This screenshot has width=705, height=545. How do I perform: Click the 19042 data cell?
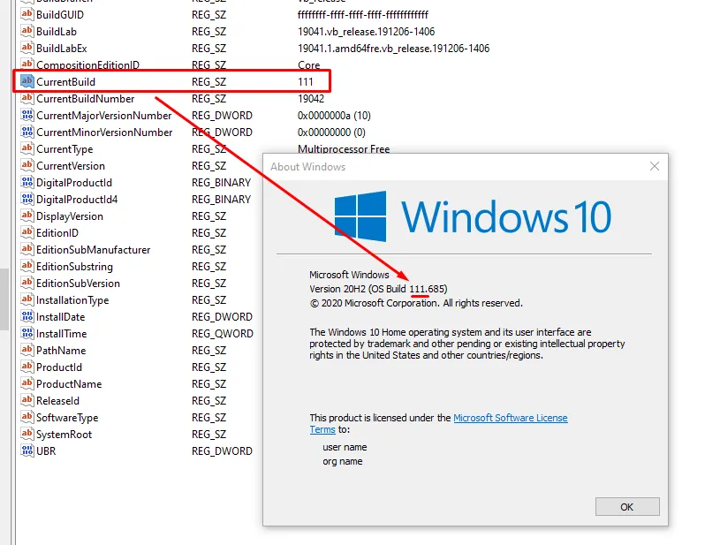(311, 98)
